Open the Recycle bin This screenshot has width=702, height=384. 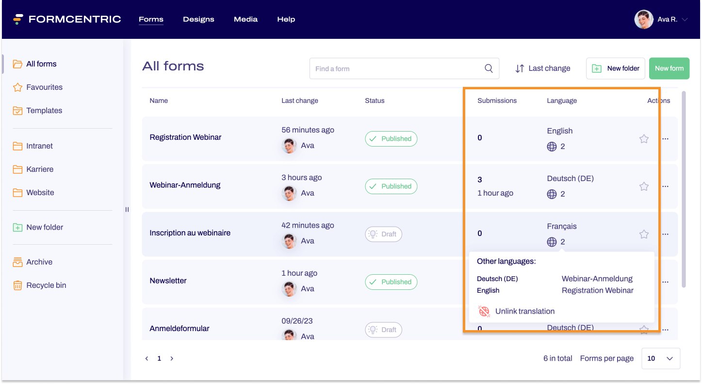pos(46,285)
